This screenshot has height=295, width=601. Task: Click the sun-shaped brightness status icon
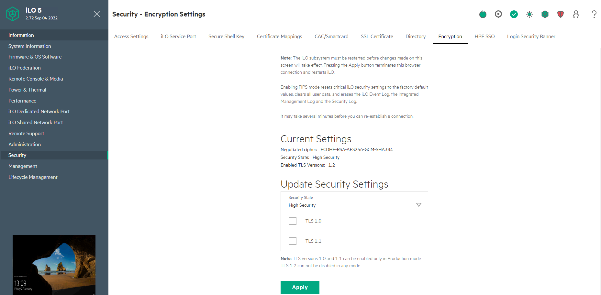click(529, 14)
